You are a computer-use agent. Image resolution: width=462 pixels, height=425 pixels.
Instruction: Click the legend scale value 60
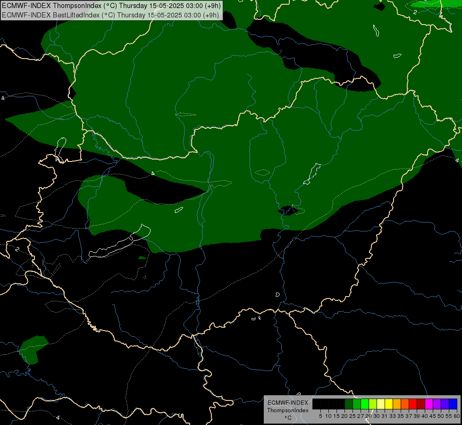(457, 416)
